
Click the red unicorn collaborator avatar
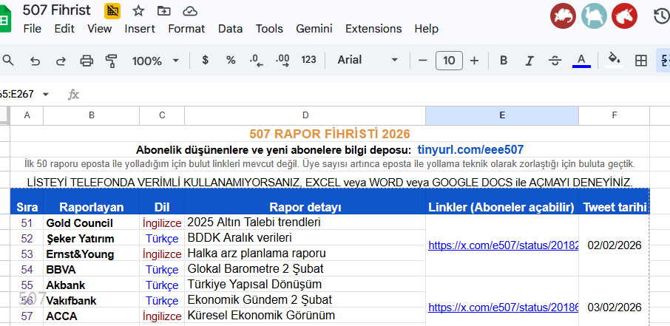pyautogui.click(x=624, y=16)
